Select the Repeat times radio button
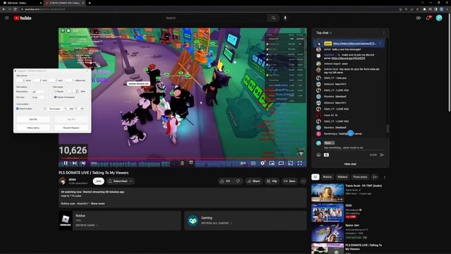451x254 pixels. click(55, 91)
